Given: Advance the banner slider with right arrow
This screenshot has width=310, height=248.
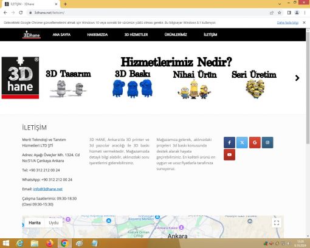Looking at the screenshot, I should click(x=297, y=78).
